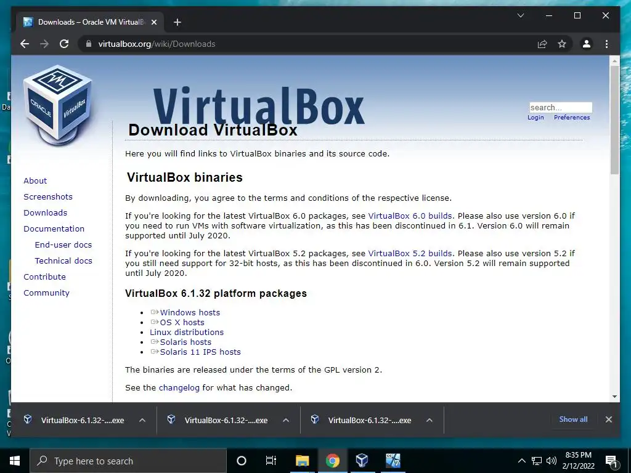Close the downloads shelf
Screen dimensions: 631x473
pyautogui.click(x=608, y=419)
